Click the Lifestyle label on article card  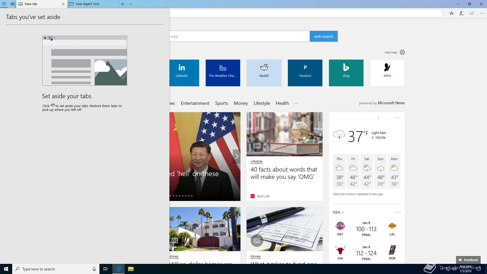(256, 162)
